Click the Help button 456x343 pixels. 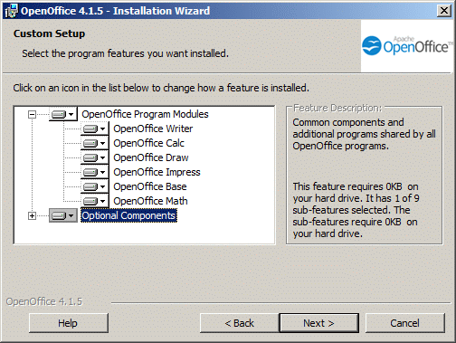(x=69, y=323)
